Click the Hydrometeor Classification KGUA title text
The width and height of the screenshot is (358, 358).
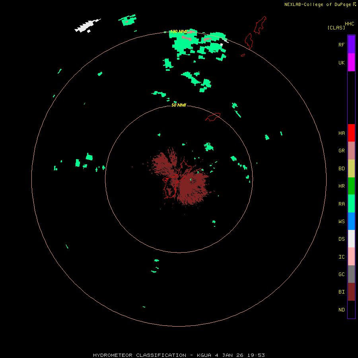179,355
